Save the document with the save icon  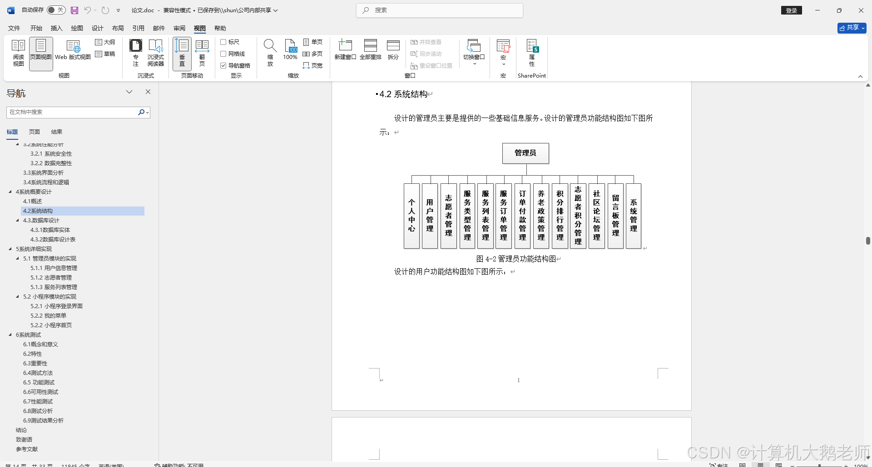74,10
